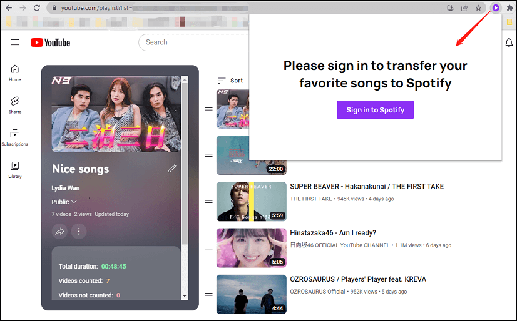Click Hinatazaka46 - Am I ready? title
The image size is (517, 321).
click(x=333, y=233)
